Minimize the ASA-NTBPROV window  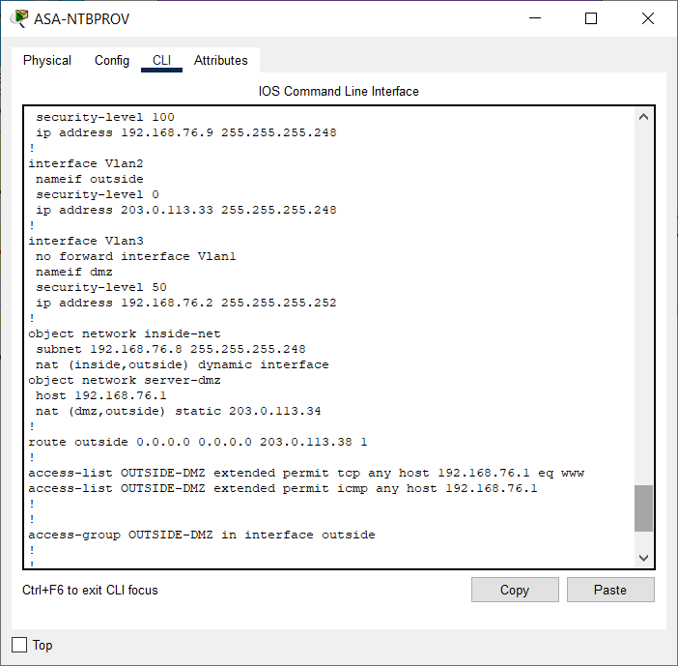[x=536, y=18]
